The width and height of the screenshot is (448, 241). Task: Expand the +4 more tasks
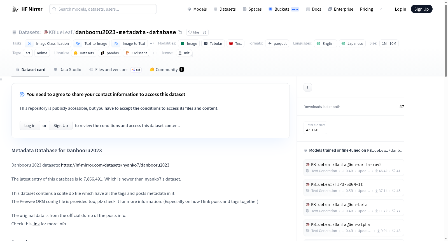pyautogui.click(x=152, y=44)
